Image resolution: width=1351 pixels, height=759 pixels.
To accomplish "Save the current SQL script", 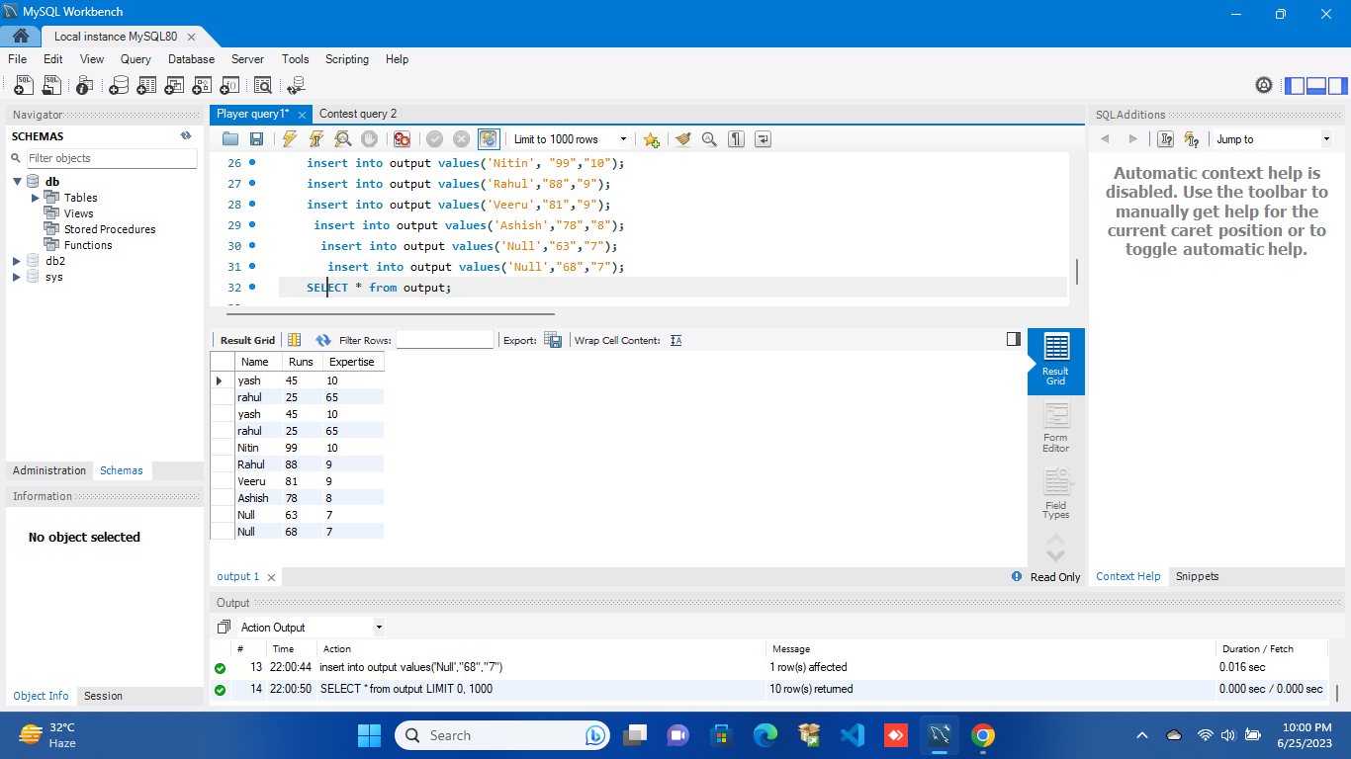I will (x=256, y=138).
